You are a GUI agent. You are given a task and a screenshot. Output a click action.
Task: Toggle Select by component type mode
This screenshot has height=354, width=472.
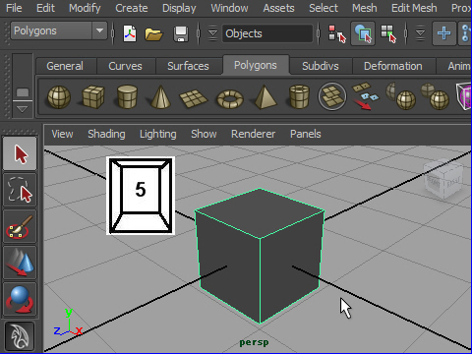[x=388, y=33]
